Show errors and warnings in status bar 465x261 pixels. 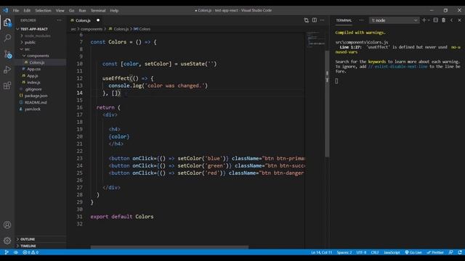31,252
